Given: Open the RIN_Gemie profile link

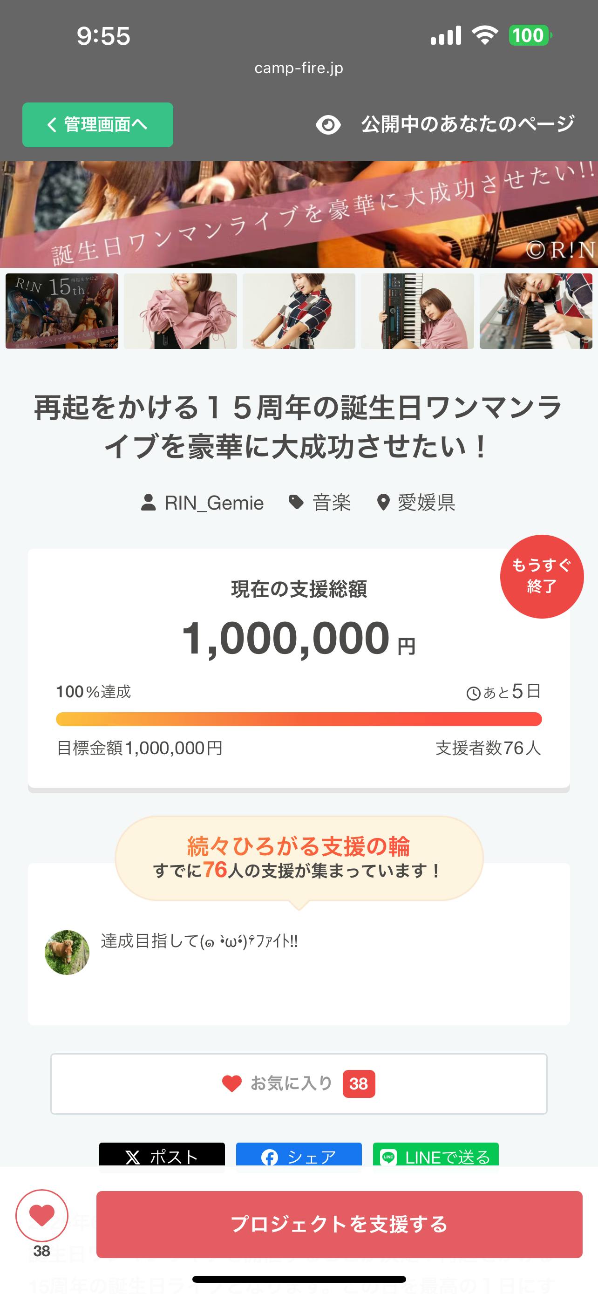Looking at the screenshot, I should click(214, 502).
